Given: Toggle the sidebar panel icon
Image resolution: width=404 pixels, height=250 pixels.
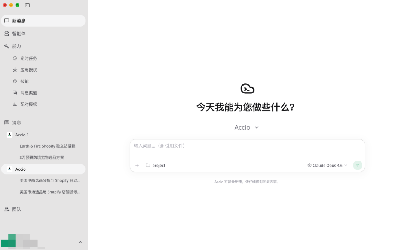Looking at the screenshot, I should 27,5.
